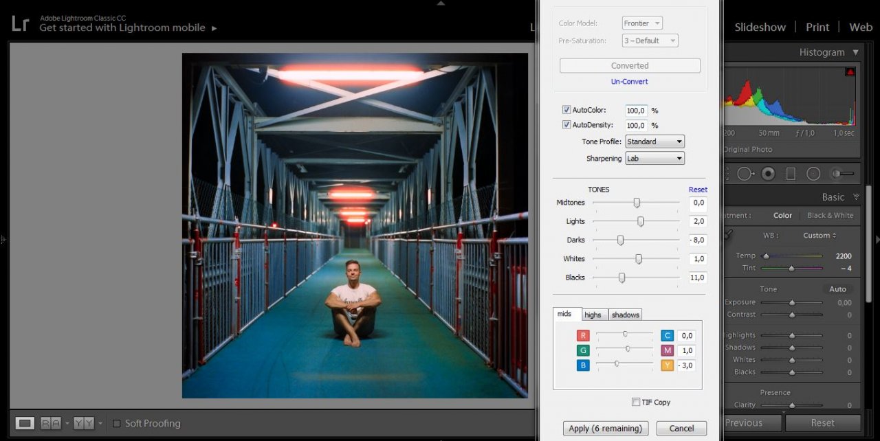This screenshot has width=880, height=441.
Task: Click the Whites slider handle in TONES
Action: point(639,259)
